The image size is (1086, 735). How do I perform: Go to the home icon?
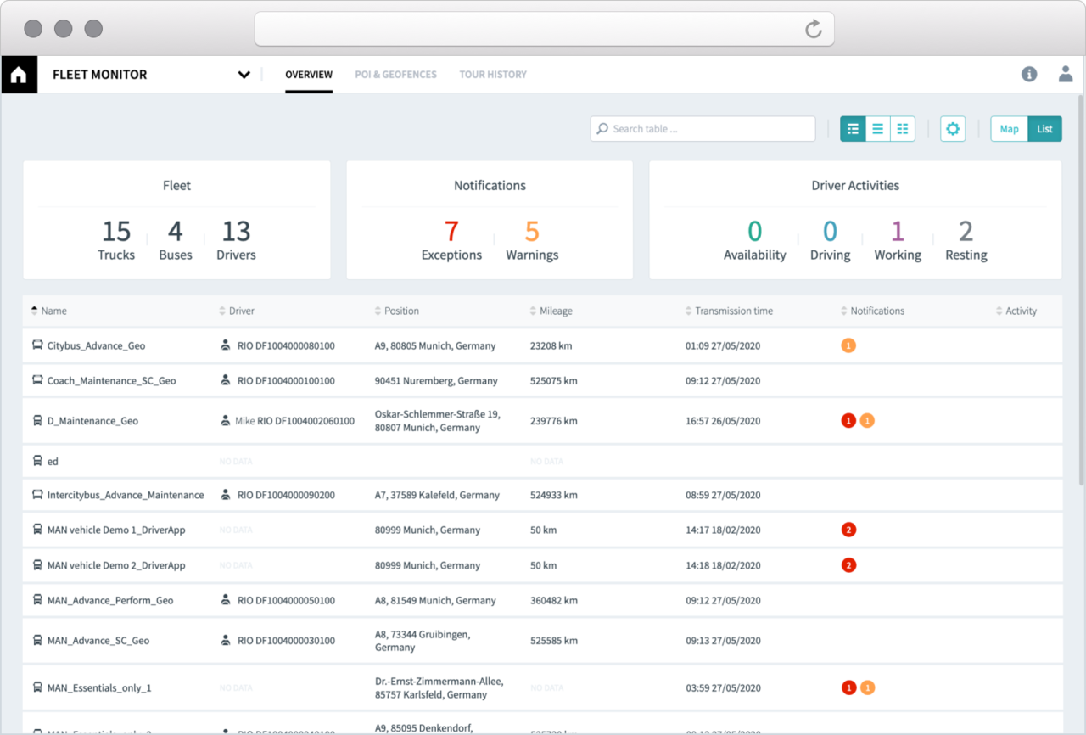(x=19, y=75)
